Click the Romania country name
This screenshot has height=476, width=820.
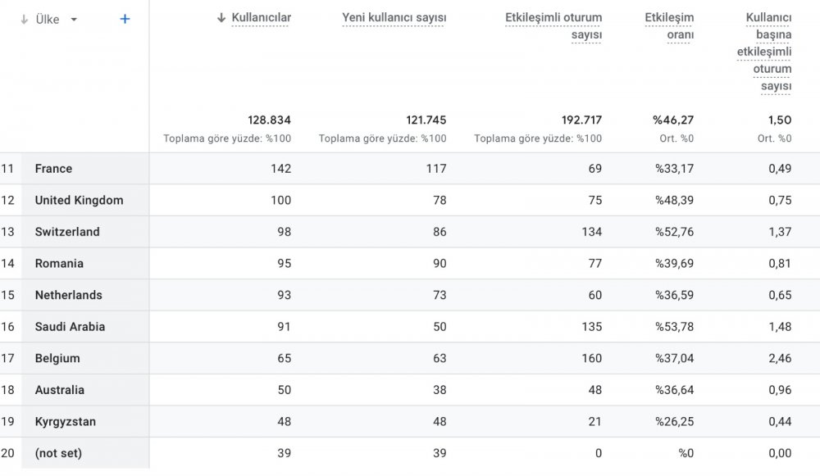59,263
